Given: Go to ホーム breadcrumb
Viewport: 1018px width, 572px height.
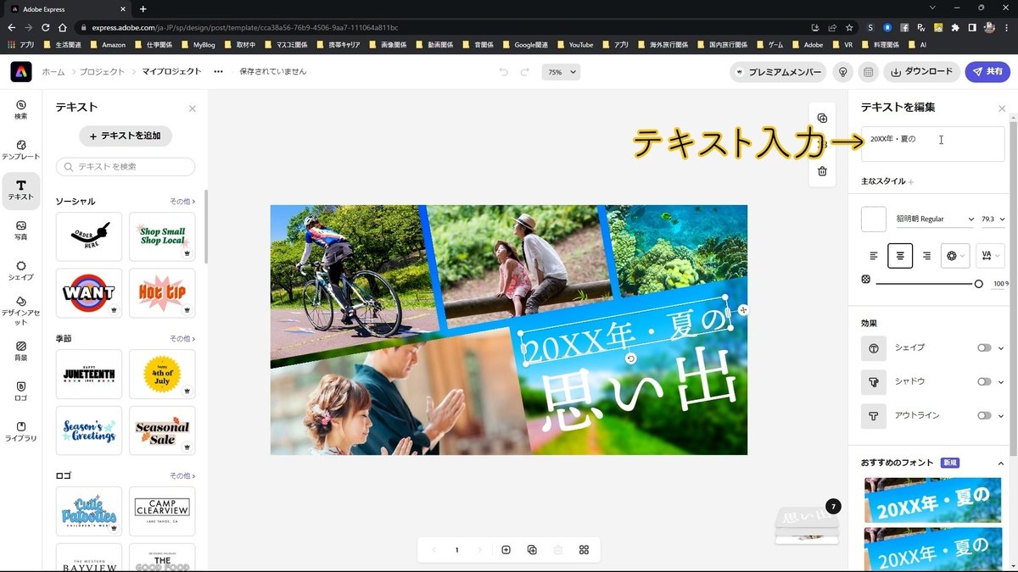Looking at the screenshot, I should [53, 72].
